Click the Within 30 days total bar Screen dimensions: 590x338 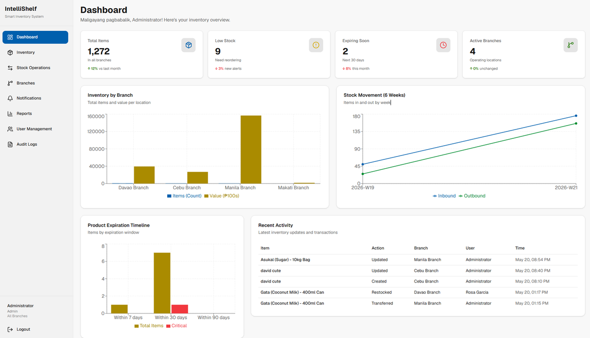point(162,283)
